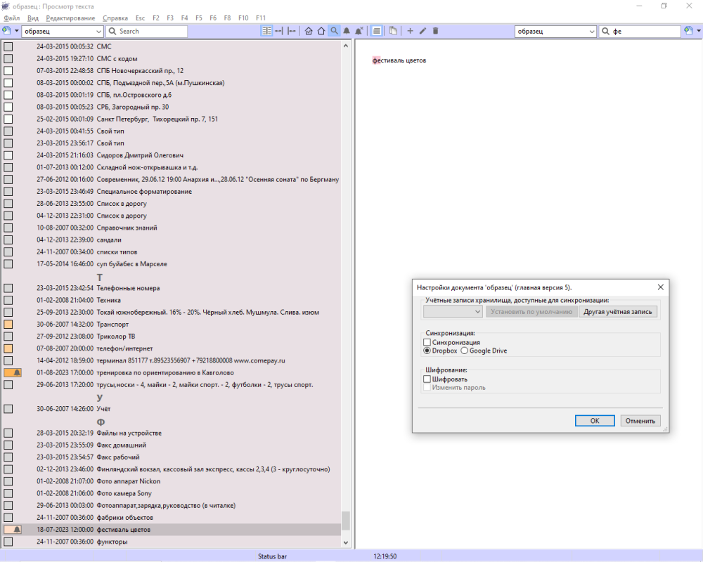The width and height of the screenshot is (703, 562).
Task: Click the list scroll down arrow
Action: (345, 542)
